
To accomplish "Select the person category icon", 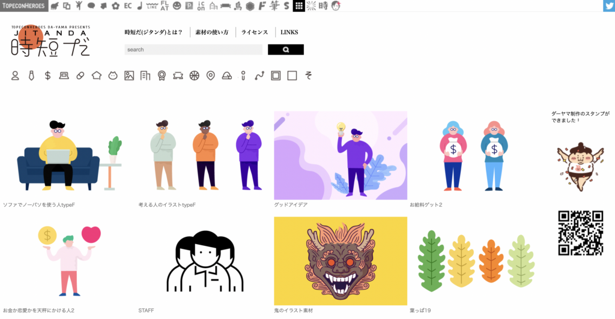I will pos(15,76).
